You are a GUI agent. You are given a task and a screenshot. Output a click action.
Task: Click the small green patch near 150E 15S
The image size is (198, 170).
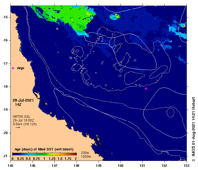tap(115, 17)
